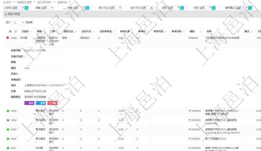Open the 顾客 filter dropdown
The image size is (261, 151).
47,8
